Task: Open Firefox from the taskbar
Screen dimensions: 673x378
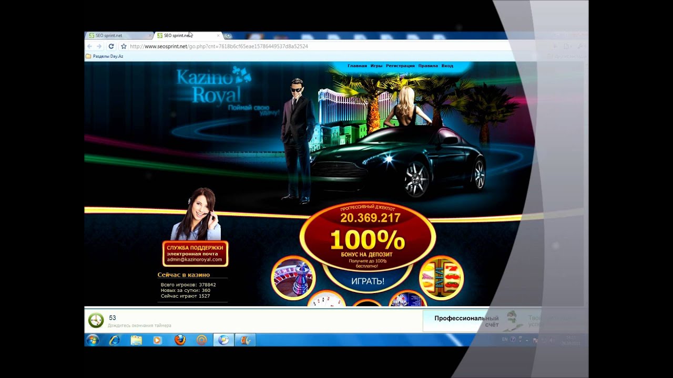Action: click(180, 340)
